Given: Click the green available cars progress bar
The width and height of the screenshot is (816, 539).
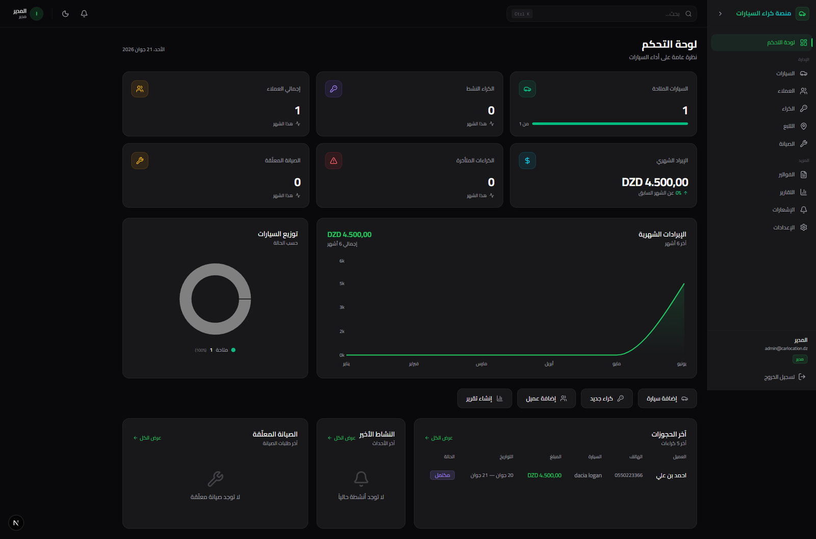Looking at the screenshot, I should click(x=610, y=124).
